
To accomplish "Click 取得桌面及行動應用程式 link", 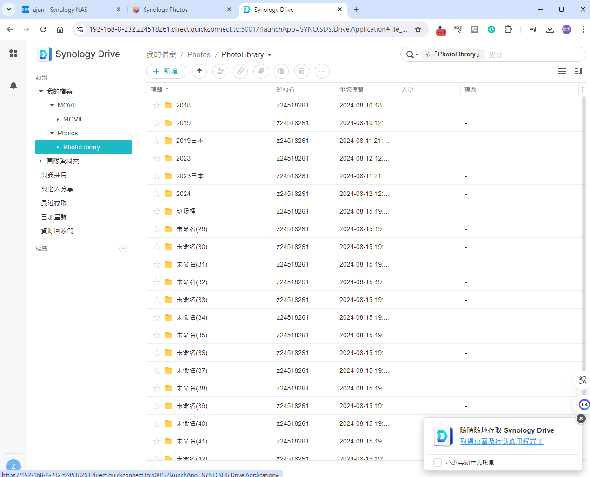I will coord(502,441).
